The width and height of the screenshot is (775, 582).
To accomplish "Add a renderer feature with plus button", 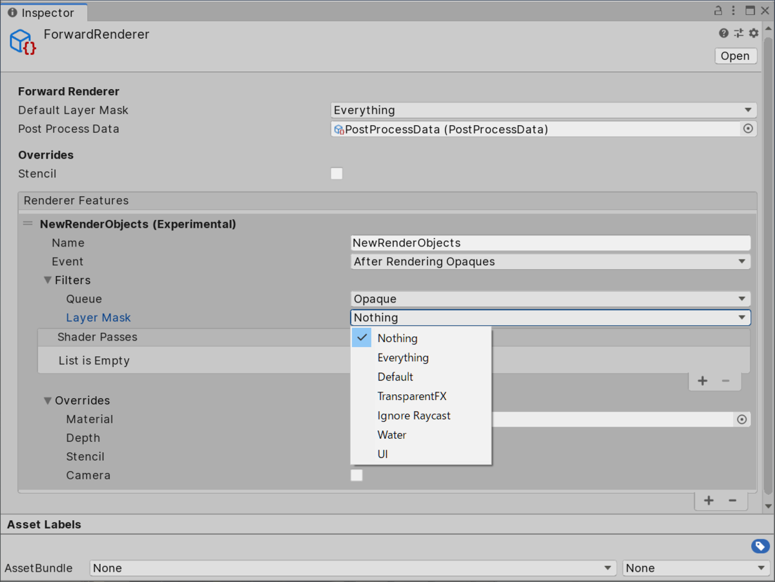I will tap(708, 500).
